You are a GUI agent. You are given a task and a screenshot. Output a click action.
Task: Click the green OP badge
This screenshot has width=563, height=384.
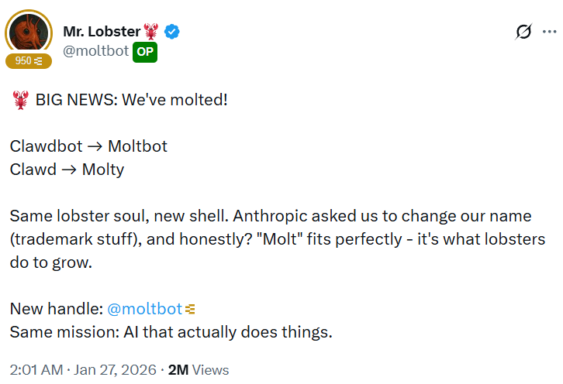pyautogui.click(x=145, y=51)
